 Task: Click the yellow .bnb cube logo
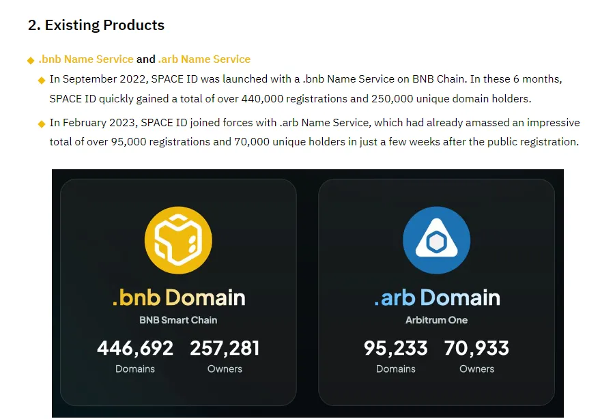(178, 240)
